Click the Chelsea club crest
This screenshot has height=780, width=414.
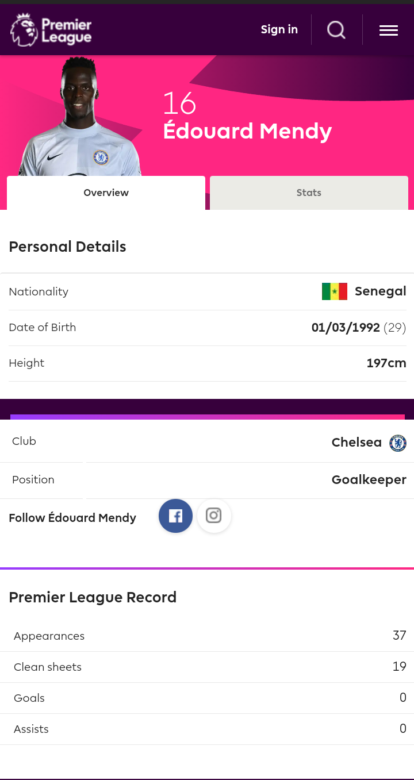pyautogui.click(x=398, y=443)
